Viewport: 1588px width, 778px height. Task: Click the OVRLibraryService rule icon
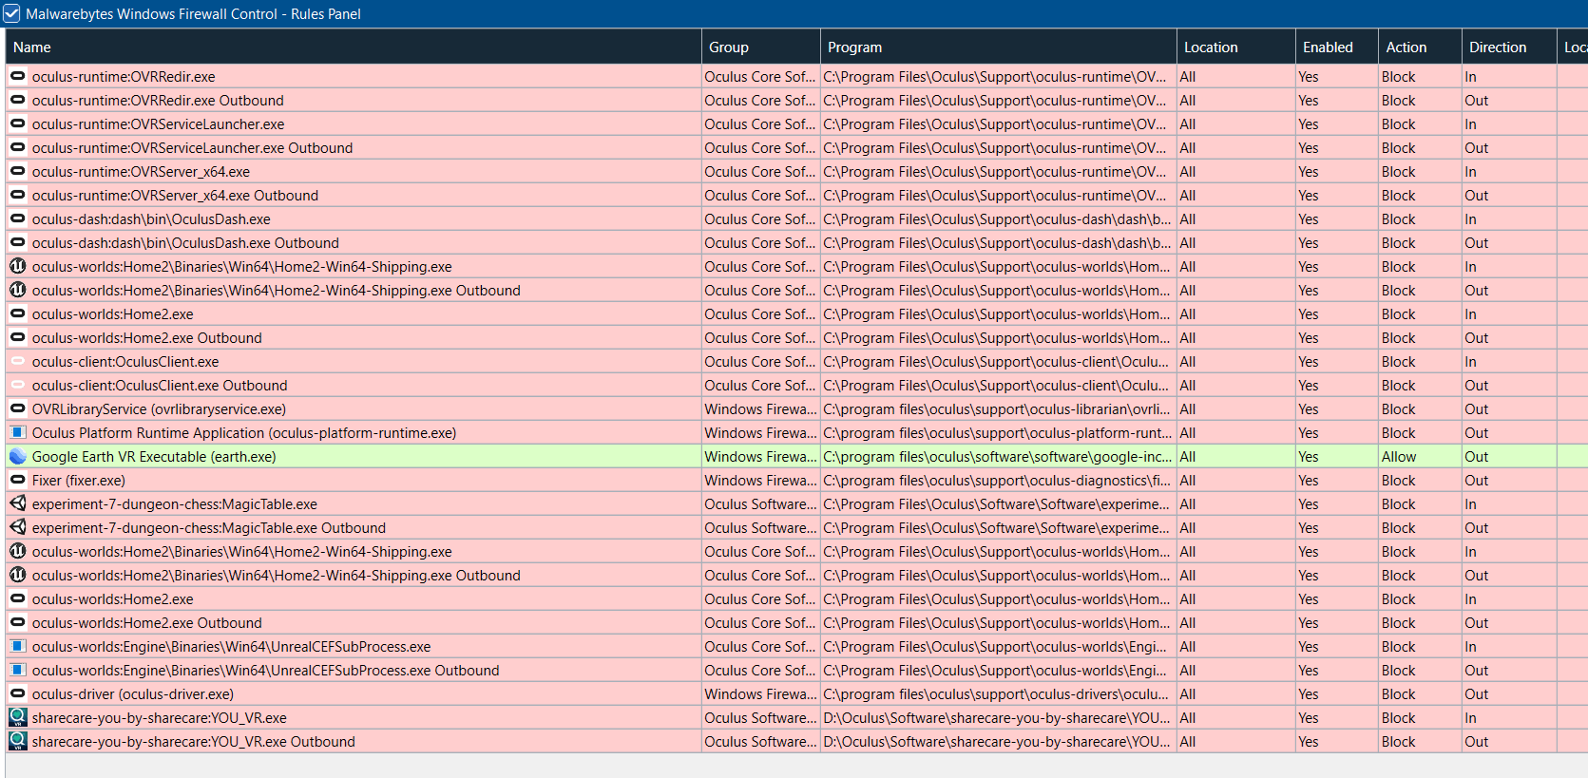pyautogui.click(x=17, y=408)
